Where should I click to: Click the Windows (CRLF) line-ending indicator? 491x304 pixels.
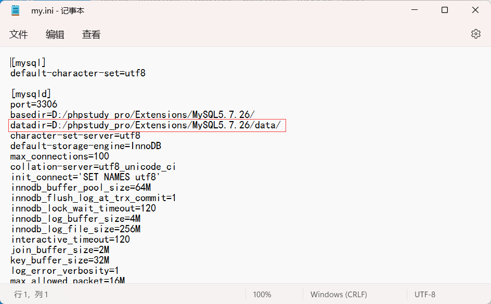pyautogui.click(x=339, y=294)
